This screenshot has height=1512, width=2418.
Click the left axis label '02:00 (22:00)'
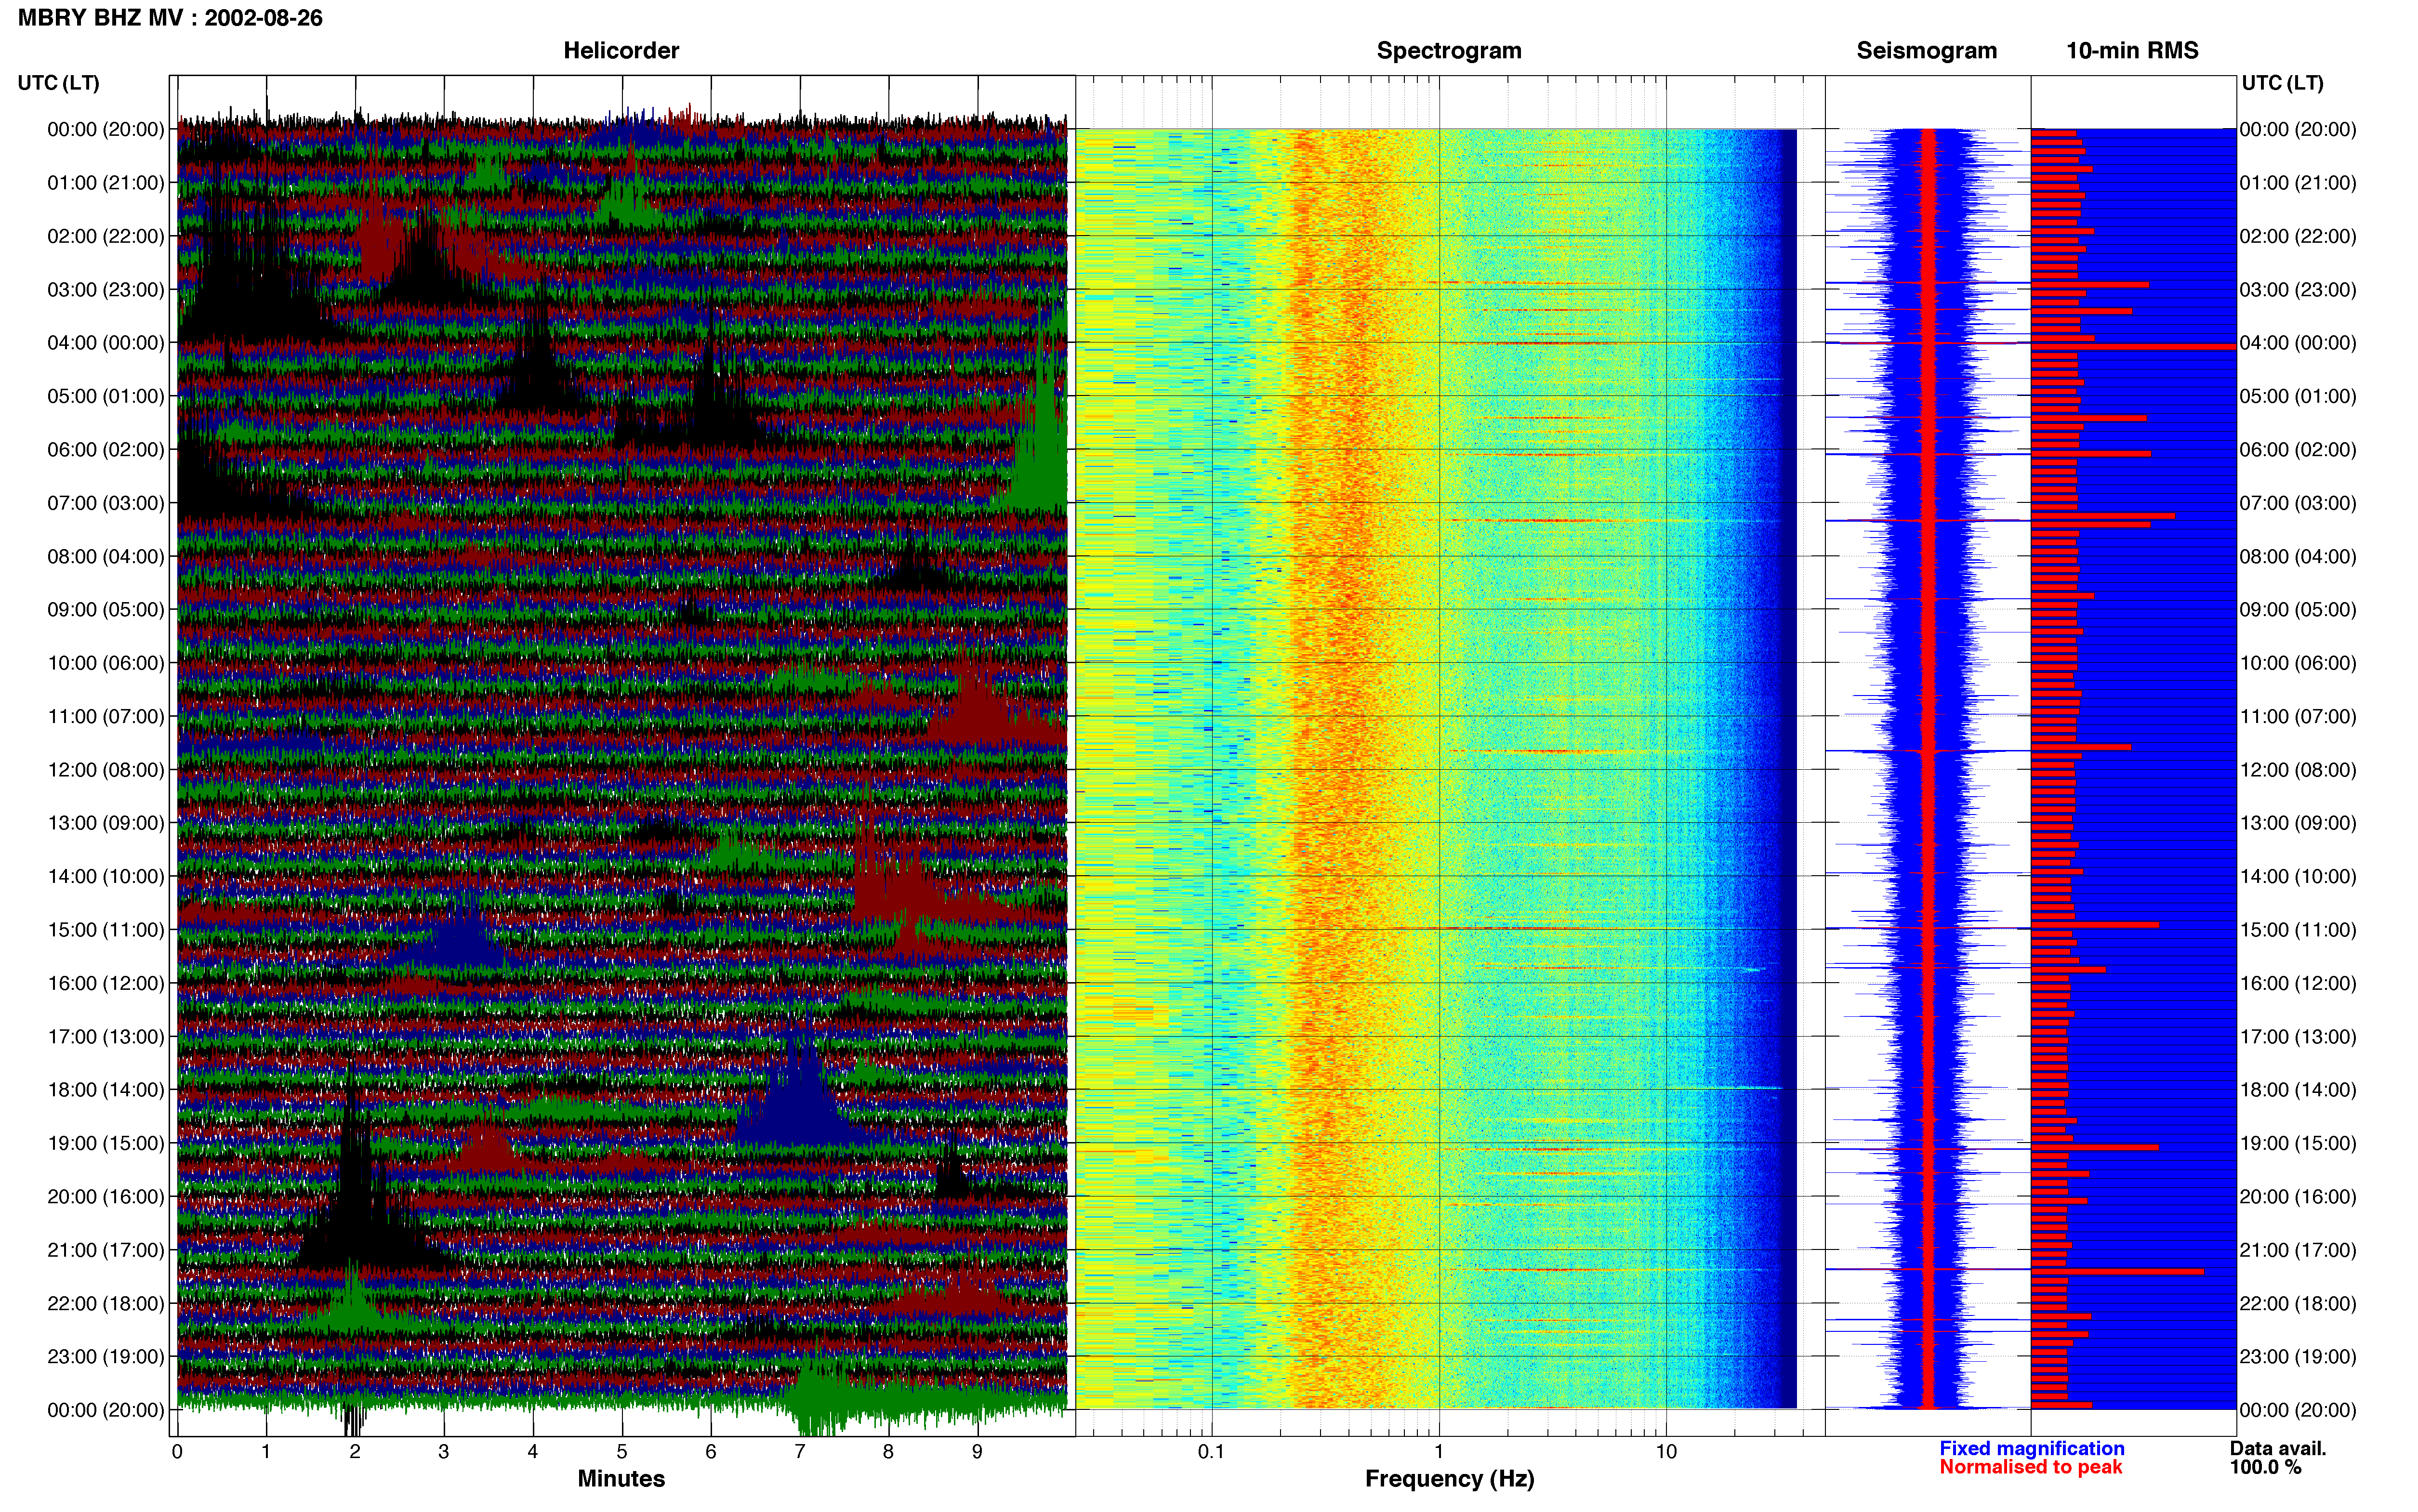click(106, 236)
